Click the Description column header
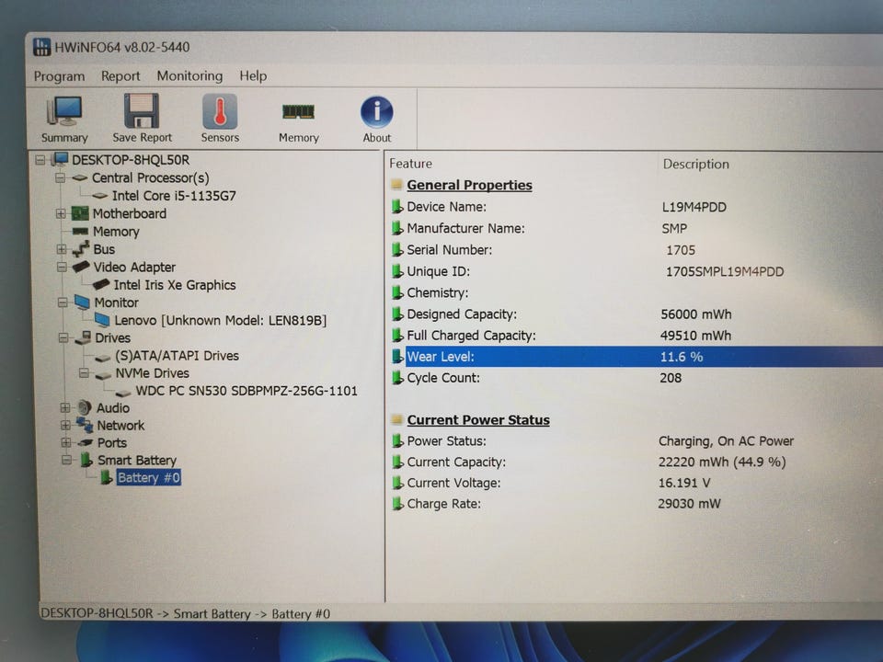The height and width of the screenshot is (662, 883). pyautogui.click(x=695, y=164)
